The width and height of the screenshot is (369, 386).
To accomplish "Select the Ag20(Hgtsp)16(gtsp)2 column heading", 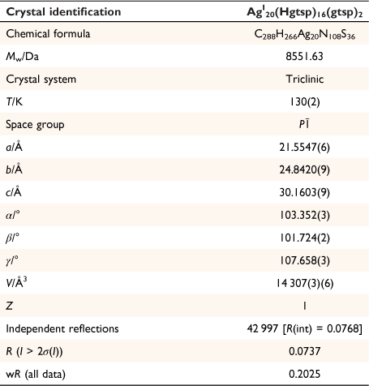I will click(304, 12).
